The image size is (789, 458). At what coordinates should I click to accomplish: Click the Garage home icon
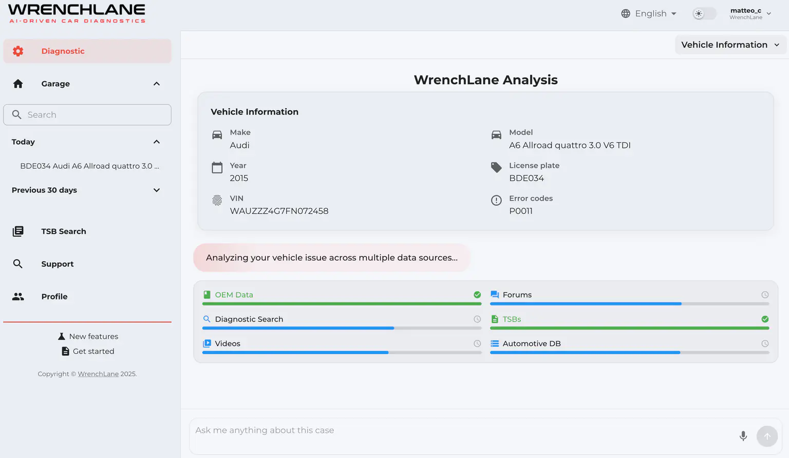click(18, 84)
